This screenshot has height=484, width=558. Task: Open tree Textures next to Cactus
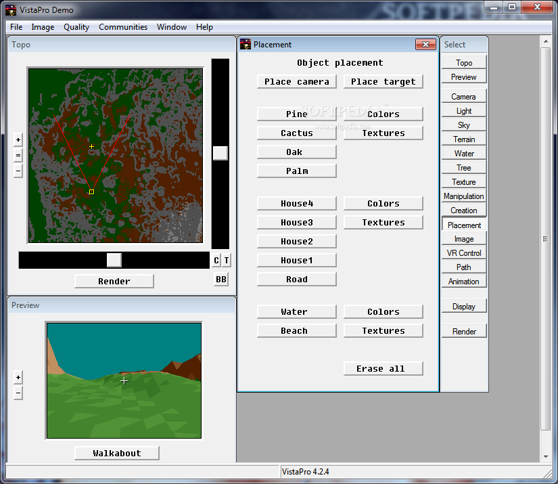point(383,133)
